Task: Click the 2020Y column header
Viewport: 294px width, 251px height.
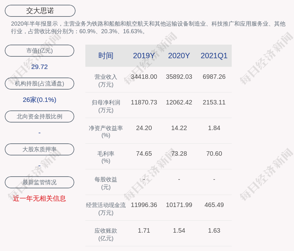Action: [179, 56]
